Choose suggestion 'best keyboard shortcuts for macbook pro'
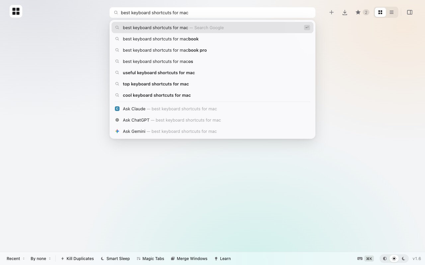The height and width of the screenshot is (265, 425). pyautogui.click(x=212, y=50)
